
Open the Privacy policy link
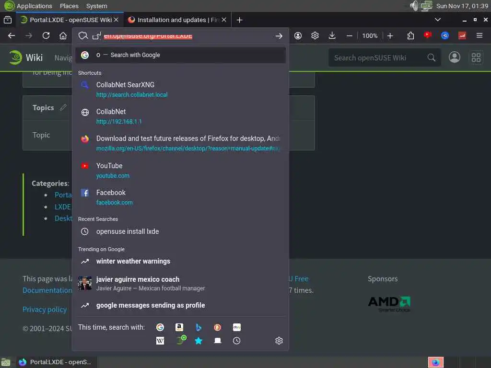45,310
